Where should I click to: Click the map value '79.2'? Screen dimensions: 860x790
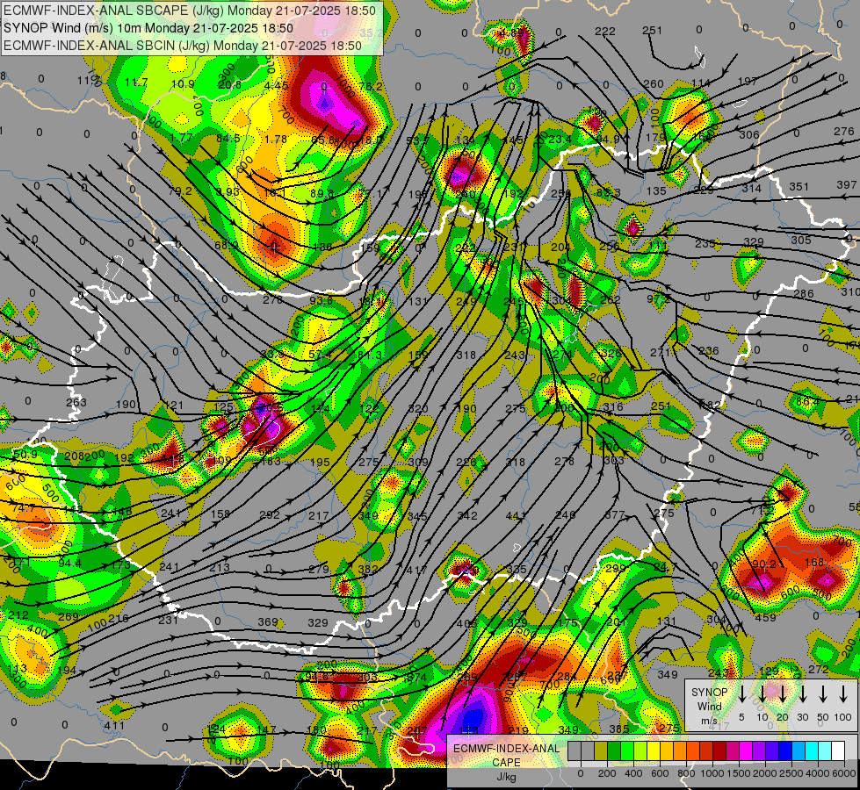pos(180,190)
